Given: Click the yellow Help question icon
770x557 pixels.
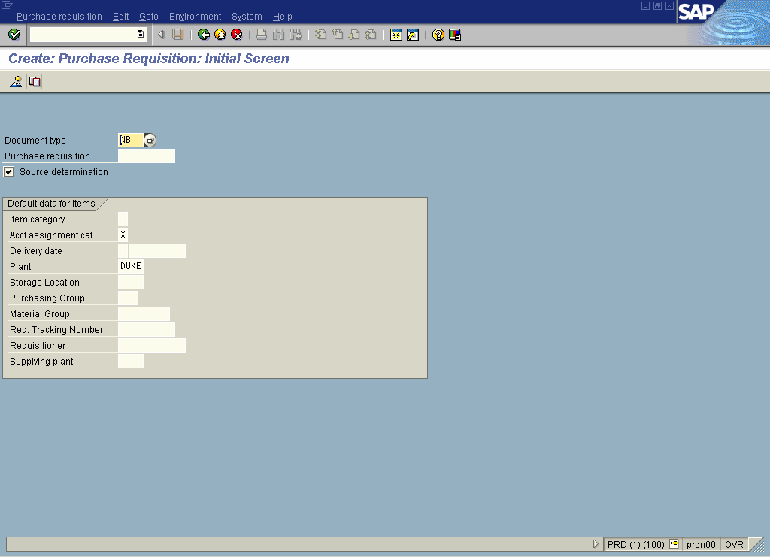Looking at the screenshot, I should (x=438, y=35).
